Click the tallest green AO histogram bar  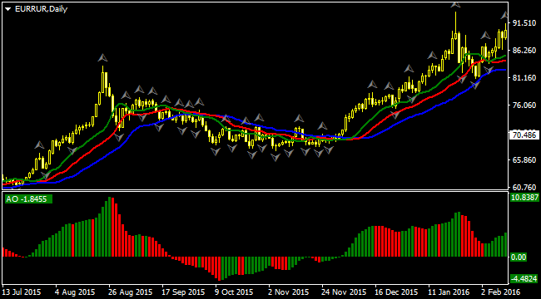click(110, 227)
